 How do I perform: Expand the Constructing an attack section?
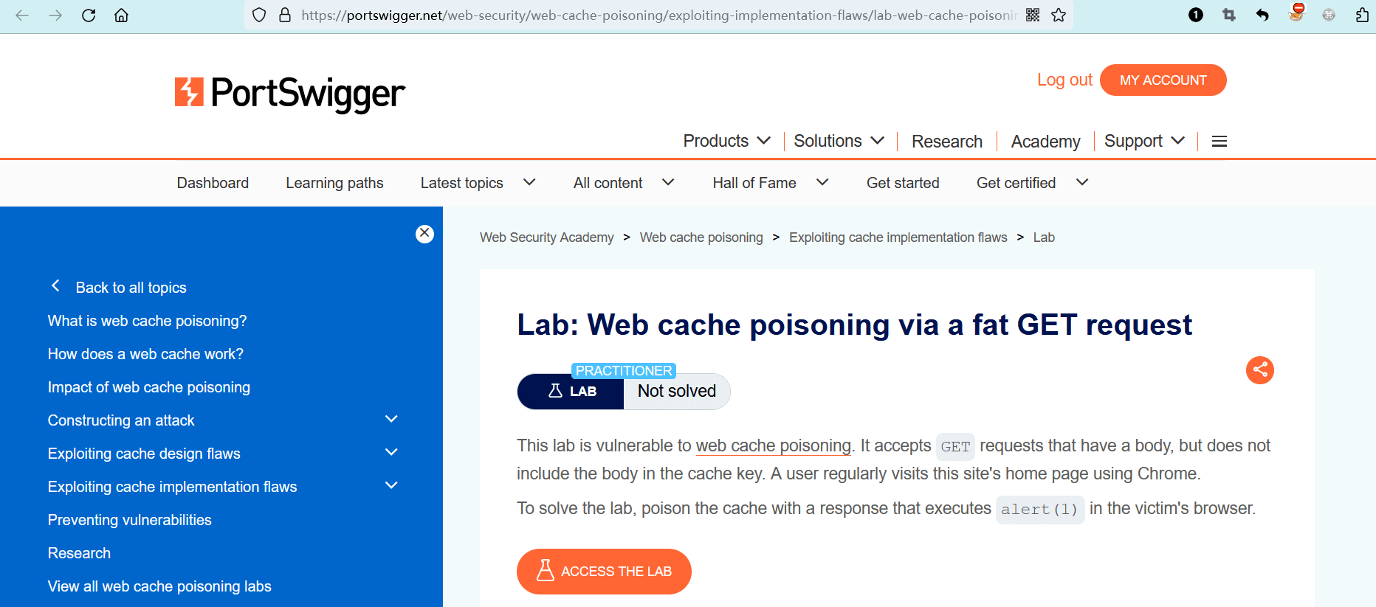[x=391, y=420]
